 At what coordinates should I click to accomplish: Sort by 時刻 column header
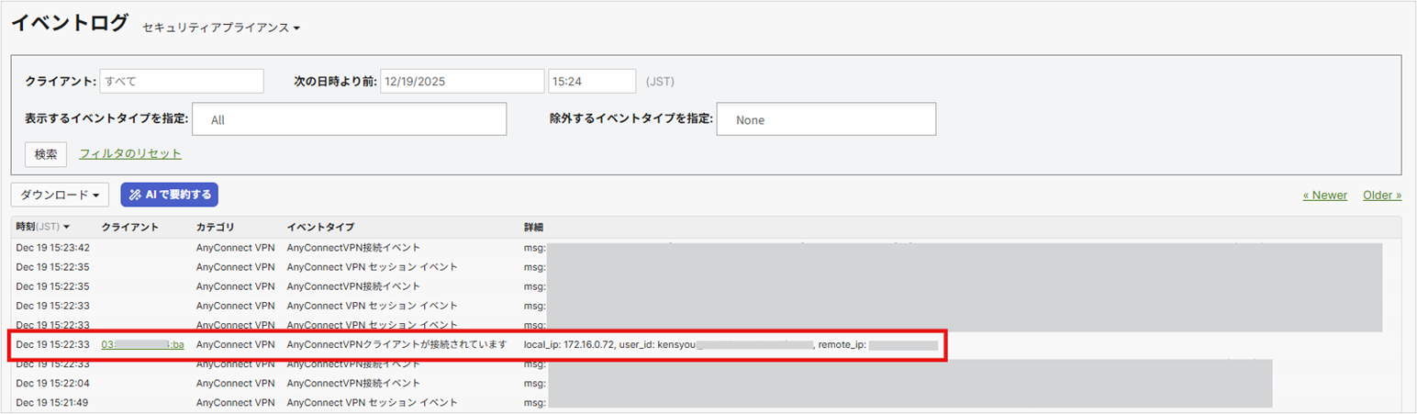[x=43, y=227]
